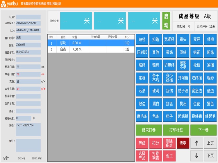Tap the 错花 defect button

(x=196, y=52)
